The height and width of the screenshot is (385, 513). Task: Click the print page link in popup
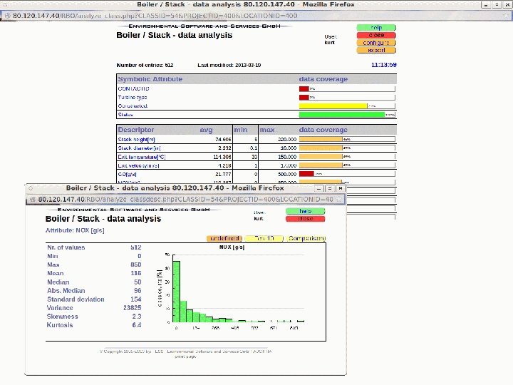pos(185,356)
